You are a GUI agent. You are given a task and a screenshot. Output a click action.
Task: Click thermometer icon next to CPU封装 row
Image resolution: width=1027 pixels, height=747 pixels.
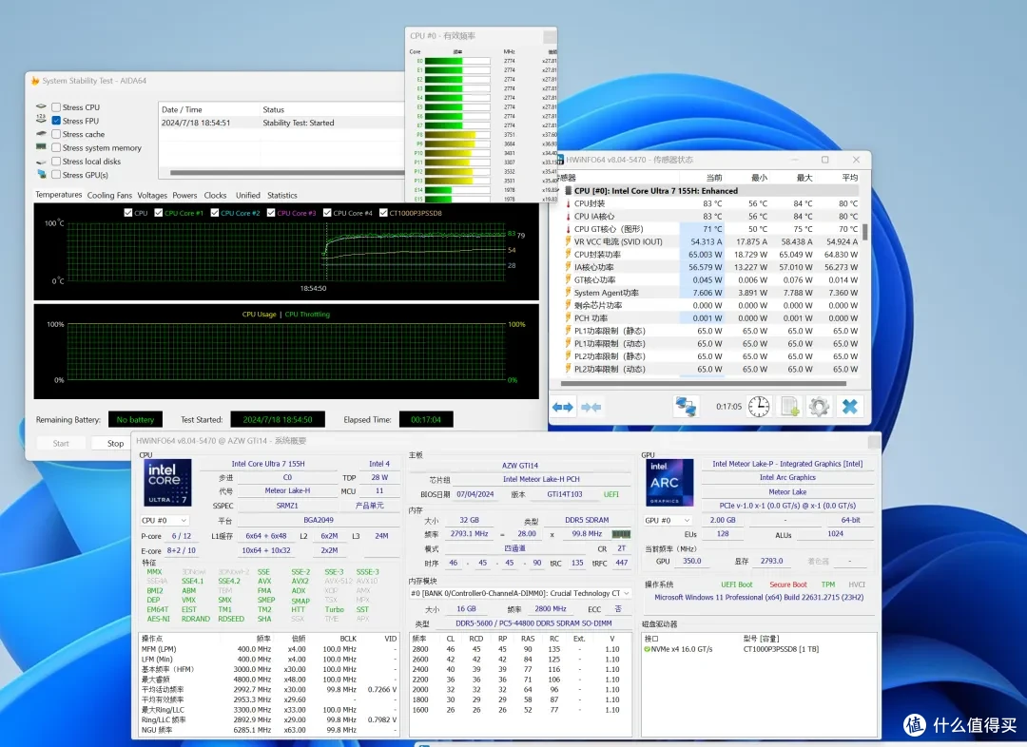[x=568, y=203]
